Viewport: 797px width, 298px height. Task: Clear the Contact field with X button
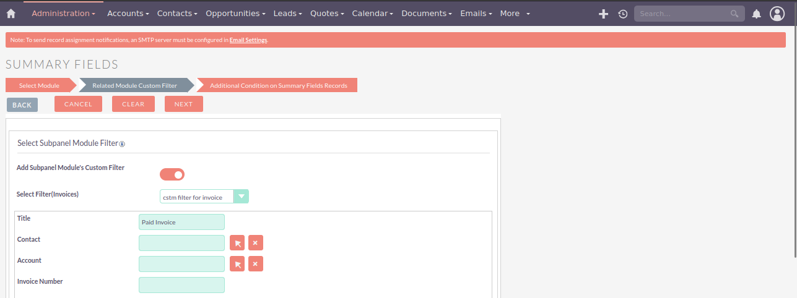pos(256,243)
